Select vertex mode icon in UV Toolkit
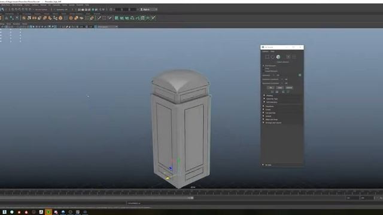 click(x=267, y=57)
